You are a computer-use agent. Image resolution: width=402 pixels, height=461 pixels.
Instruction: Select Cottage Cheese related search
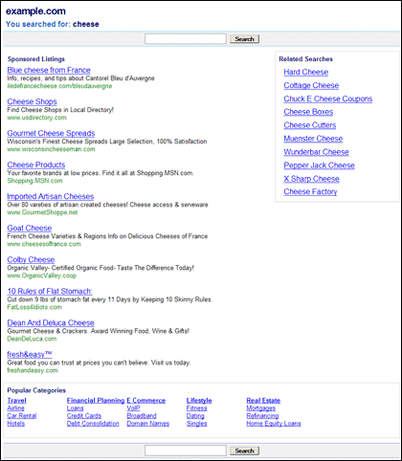click(311, 85)
